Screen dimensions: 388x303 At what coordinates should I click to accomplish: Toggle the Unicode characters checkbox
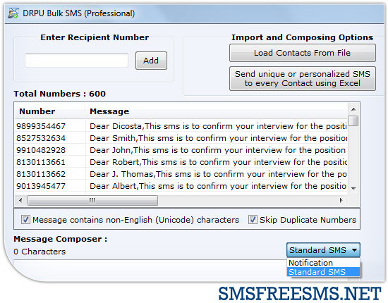click(x=25, y=219)
